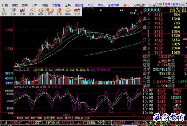187x126 pixels.
Task: Switch to the CCI indicator tab
Action: coord(27,118)
